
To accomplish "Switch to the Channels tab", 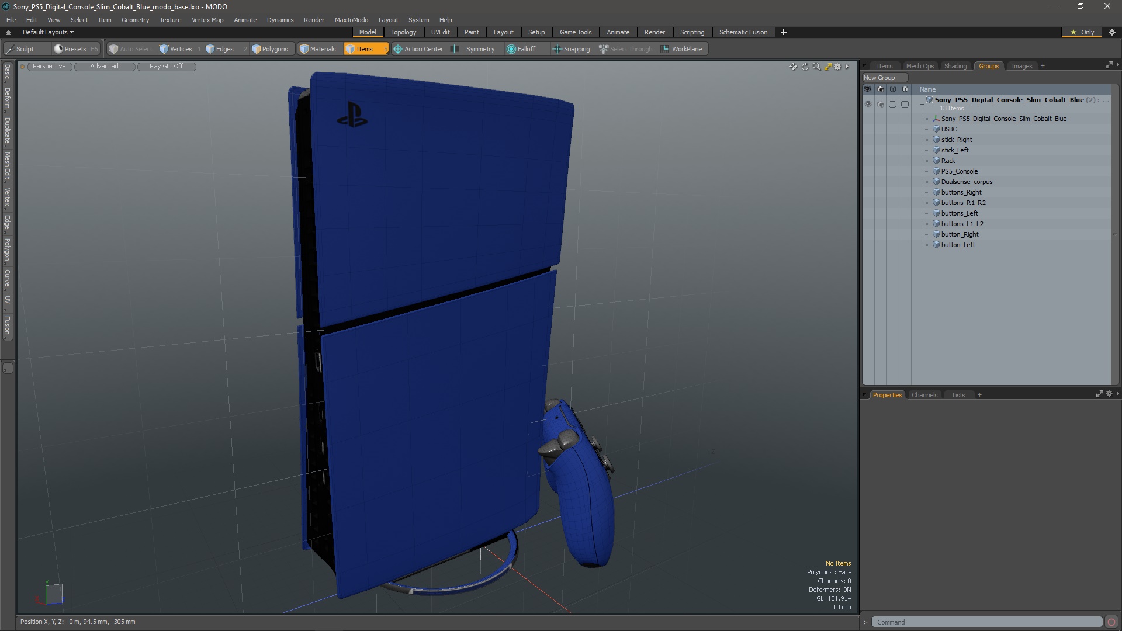I will 924,395.
